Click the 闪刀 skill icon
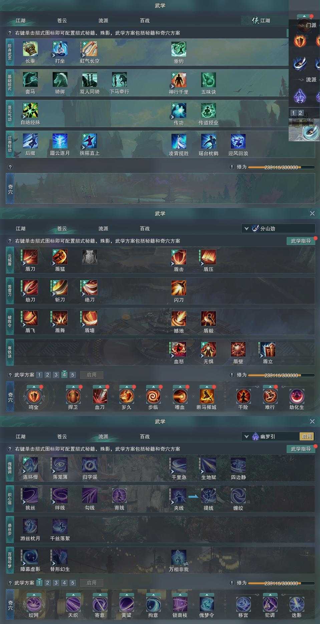 (x=179, y=287)
